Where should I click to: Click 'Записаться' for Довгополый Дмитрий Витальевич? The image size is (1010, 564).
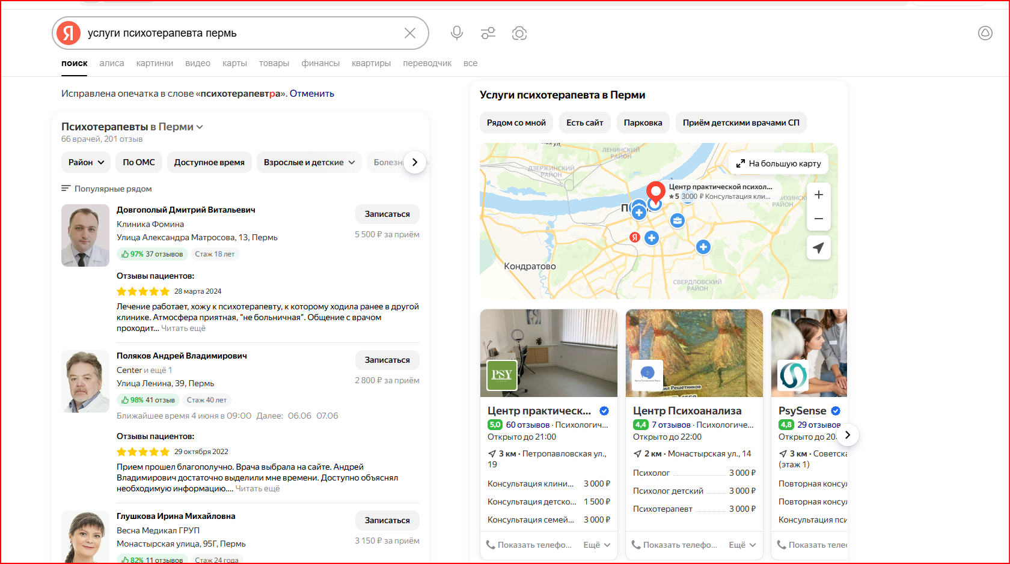(x=387, y=214)
